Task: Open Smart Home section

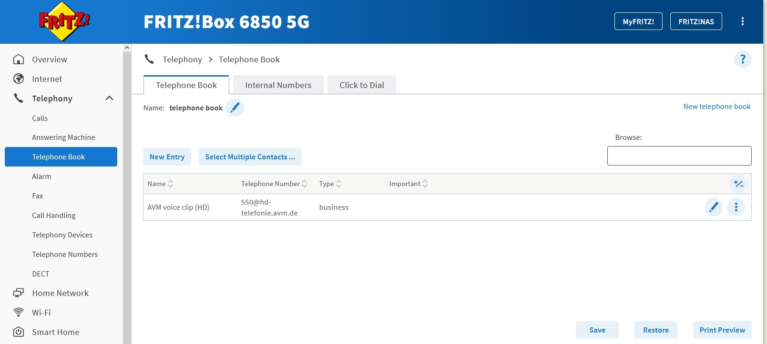Action: click(56, 332)
